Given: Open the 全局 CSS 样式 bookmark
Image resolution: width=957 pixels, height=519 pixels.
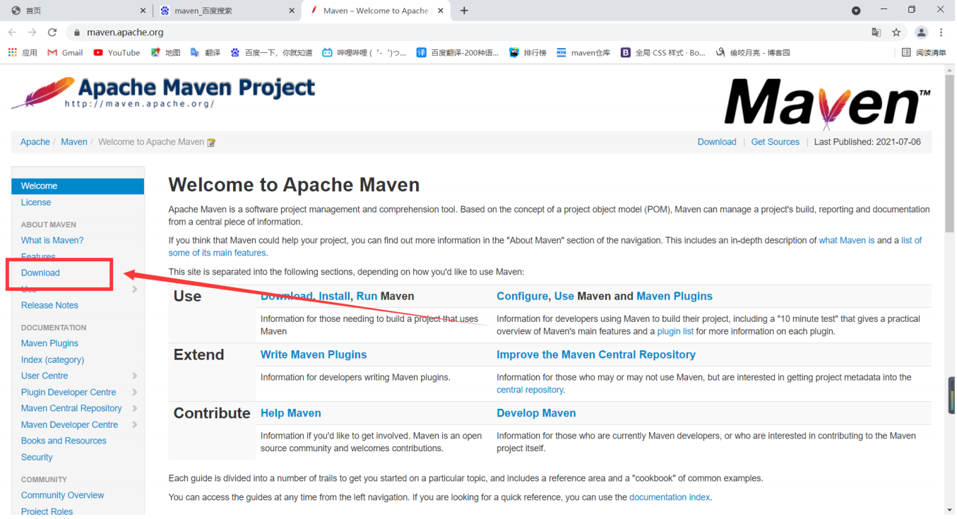Looking at the screenshot, I should tap(663, 52).
